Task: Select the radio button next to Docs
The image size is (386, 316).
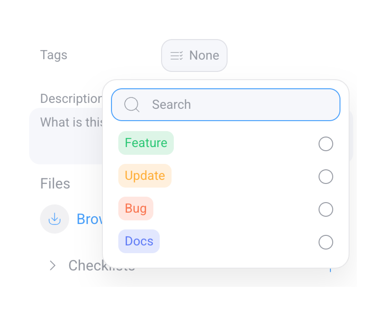Action: [x=326, y=242]
